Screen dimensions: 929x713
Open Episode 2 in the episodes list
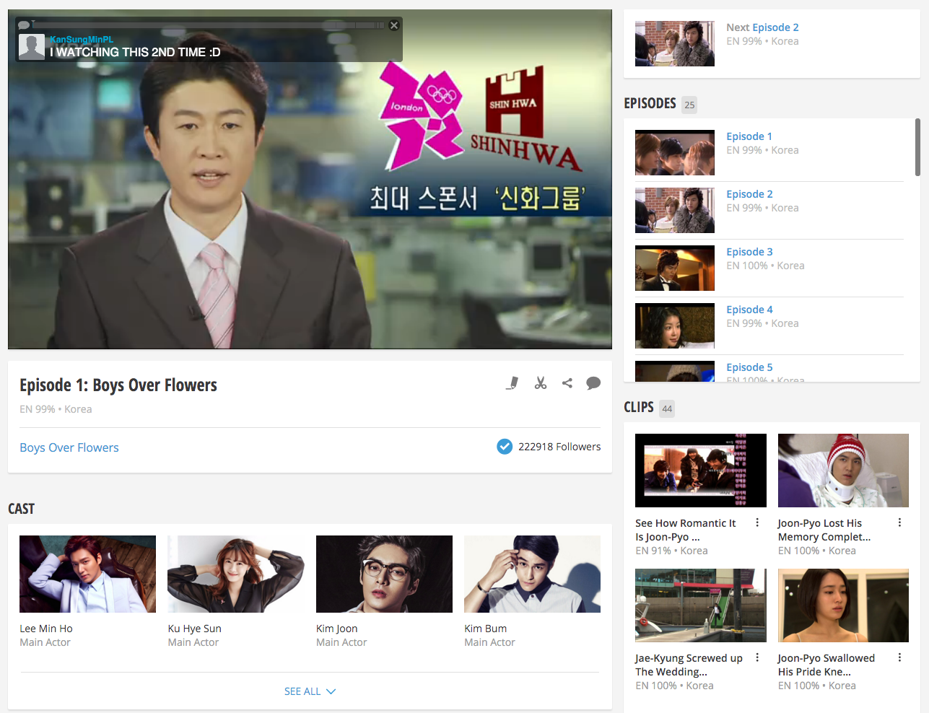pyautogui.click(x=749, y=194)
